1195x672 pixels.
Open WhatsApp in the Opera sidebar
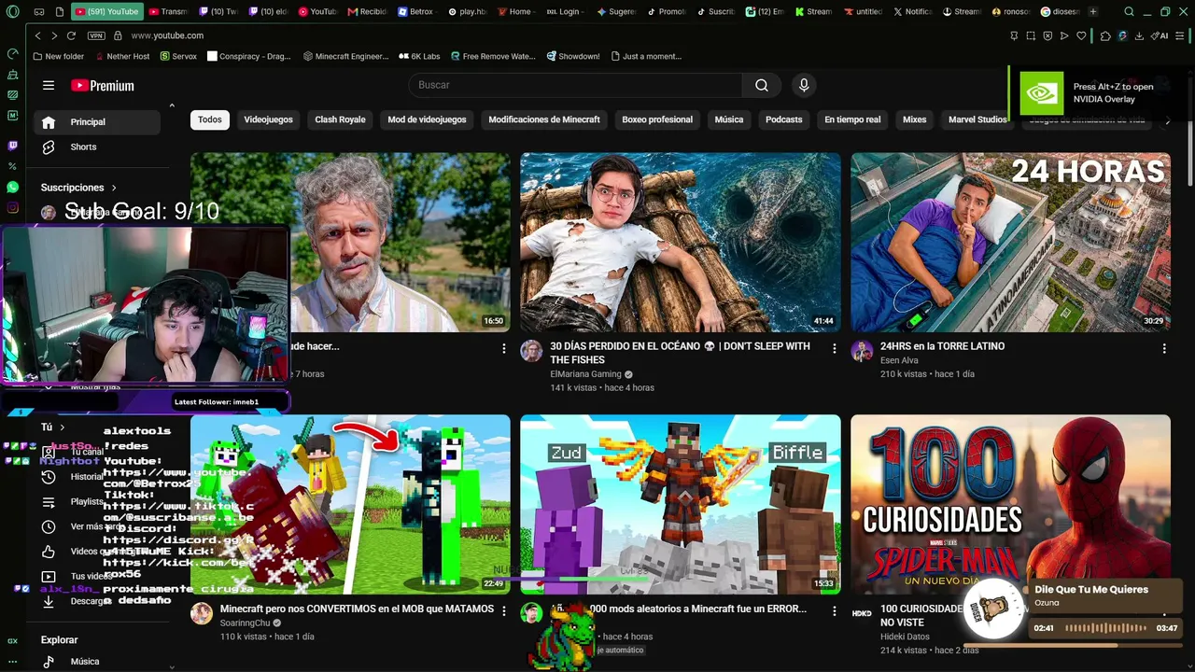point(12,187)
